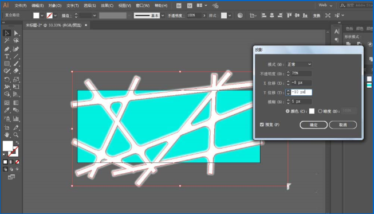This screenshot has width=374, height=214.
Task: Select the Zoom tool
Action: 16,135
